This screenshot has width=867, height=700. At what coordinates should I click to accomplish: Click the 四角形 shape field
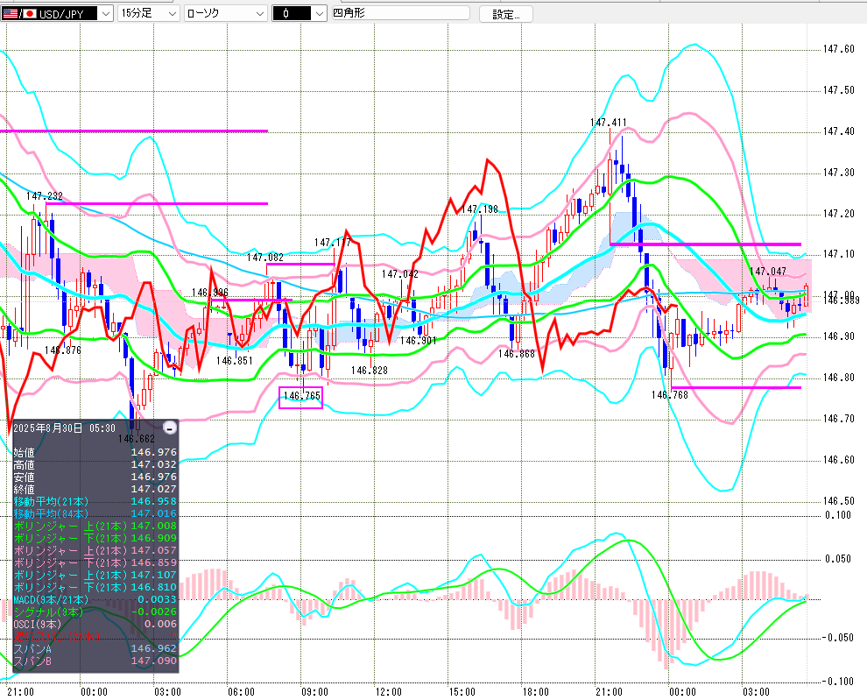[400, 13]
